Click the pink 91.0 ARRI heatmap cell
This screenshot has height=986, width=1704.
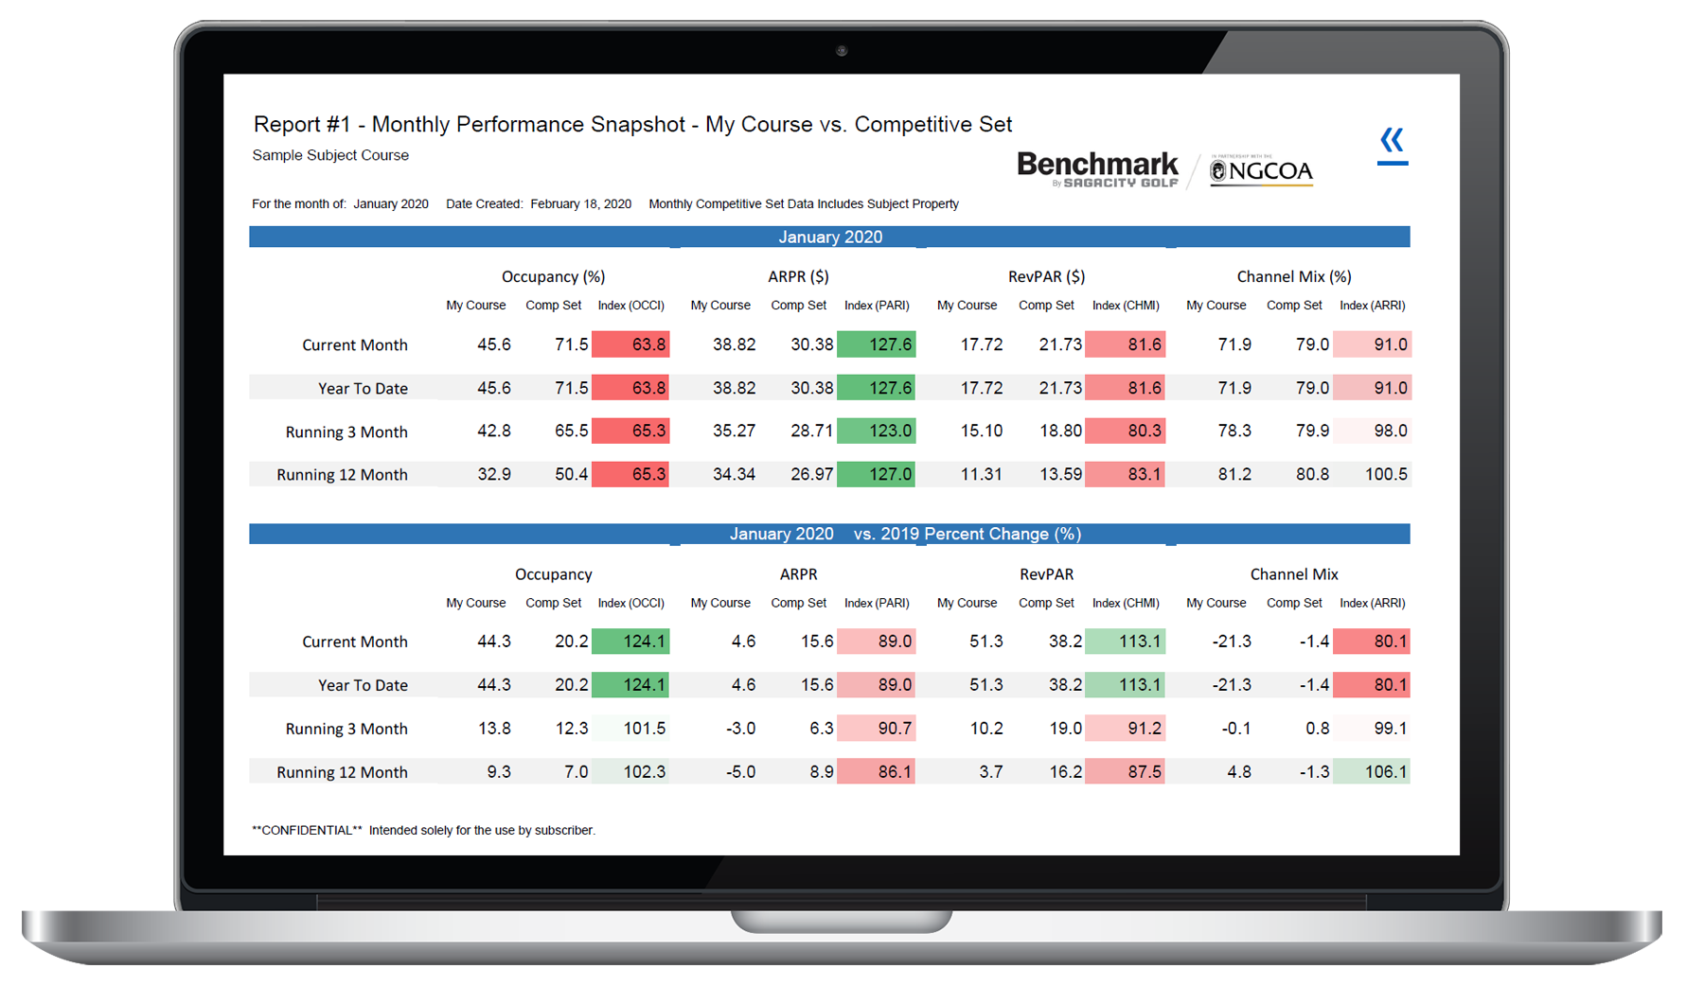pyautogui.click(x=1372, y=344)
